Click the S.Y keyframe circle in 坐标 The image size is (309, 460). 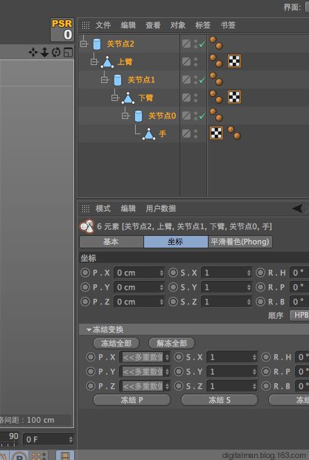[x=173, y=287]
